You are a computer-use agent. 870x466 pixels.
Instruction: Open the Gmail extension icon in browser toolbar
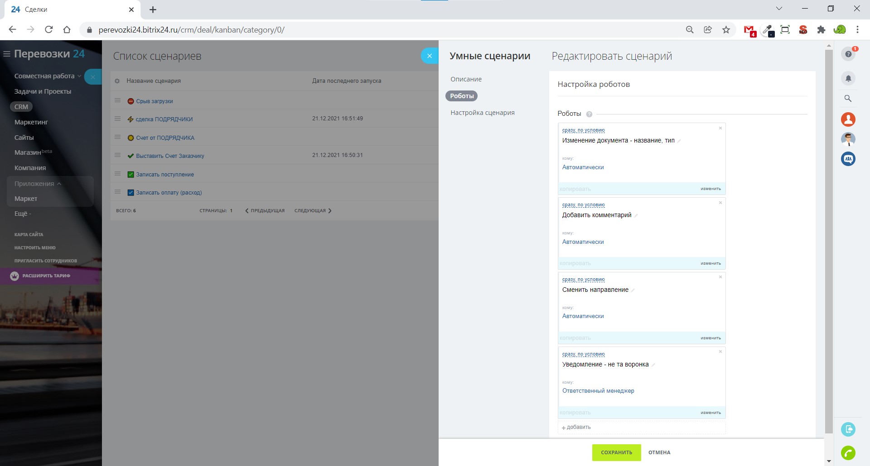(x=749, y=30)
